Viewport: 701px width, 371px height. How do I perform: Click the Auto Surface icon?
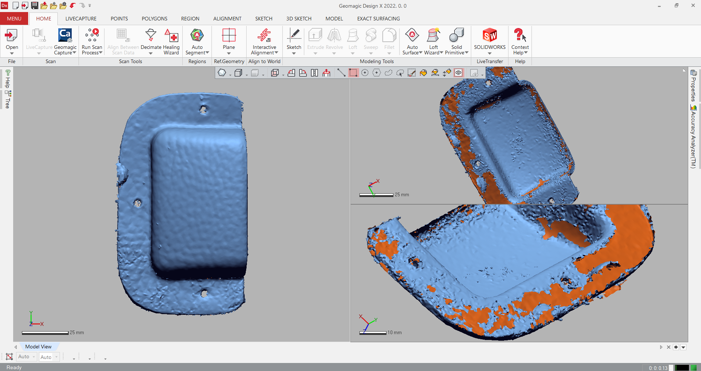[x=412, y=36]
